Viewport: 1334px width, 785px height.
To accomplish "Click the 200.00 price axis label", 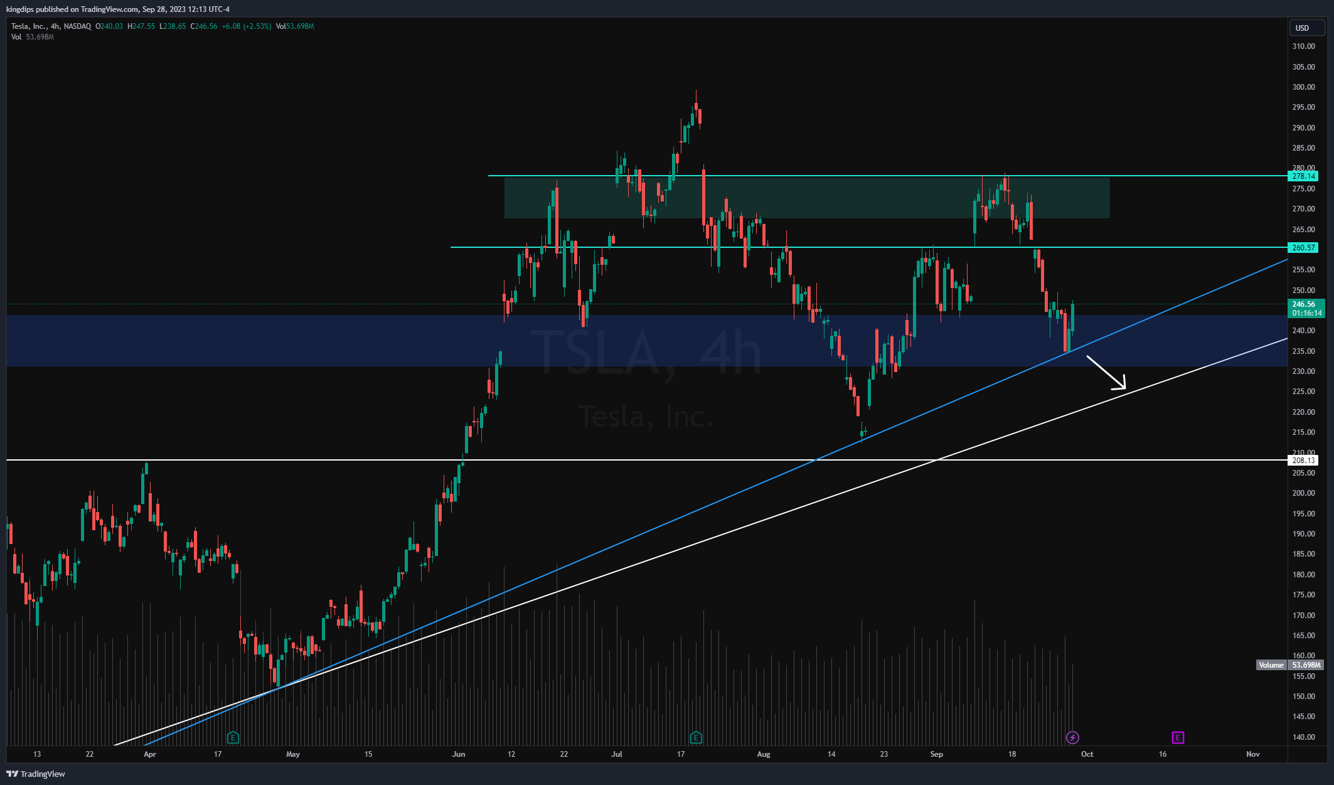I will [x=1303, y=493].
